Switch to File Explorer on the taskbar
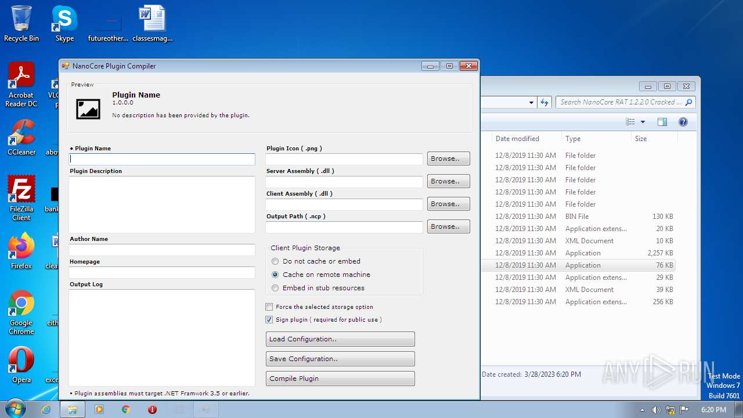743x418 pixels. (73, 409)
